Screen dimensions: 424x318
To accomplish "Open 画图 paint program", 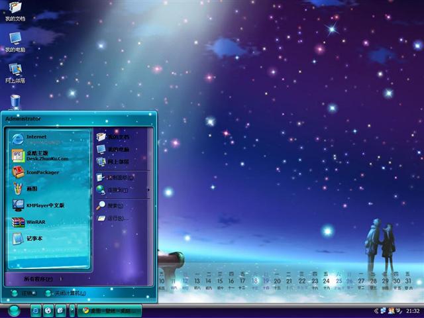I will coord(48,189).
